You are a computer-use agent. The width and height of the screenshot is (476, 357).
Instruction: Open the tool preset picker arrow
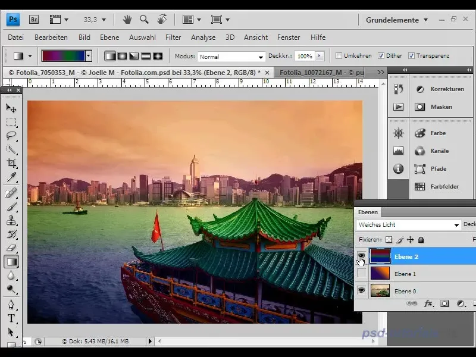click(30, 56)
